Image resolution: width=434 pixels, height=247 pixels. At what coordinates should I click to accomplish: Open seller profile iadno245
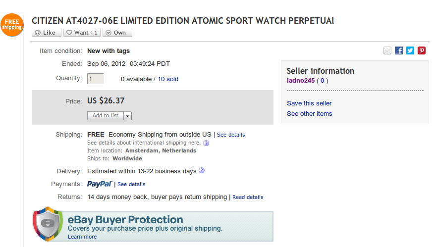tap(301, 81)
